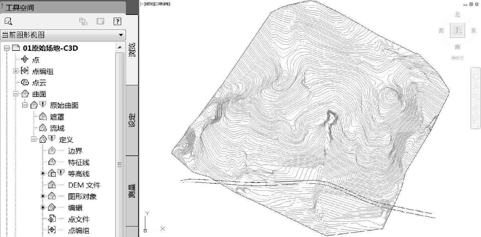Click the 点编组 icon under 定义
Image resolution: width=481 pixels, height=237 pixels.
point(52,230)
